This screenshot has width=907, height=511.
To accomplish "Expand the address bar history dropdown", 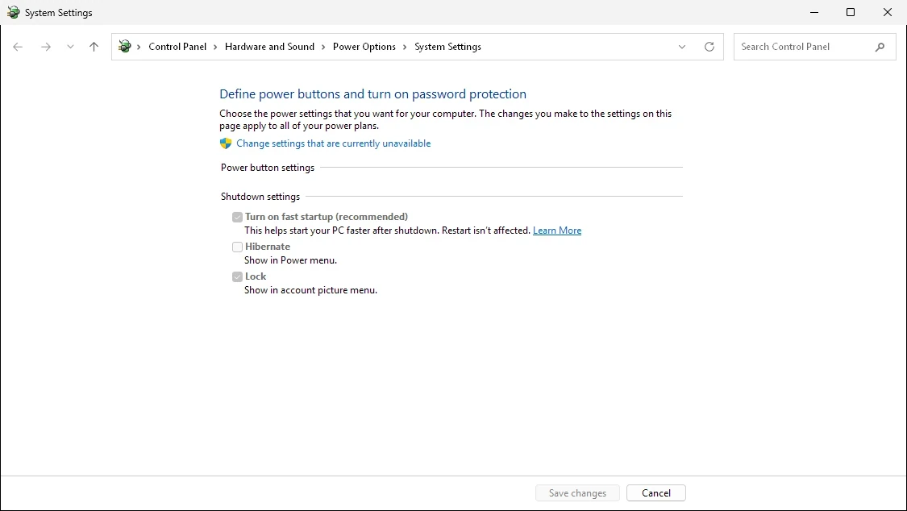I will (x=682, y=47).
